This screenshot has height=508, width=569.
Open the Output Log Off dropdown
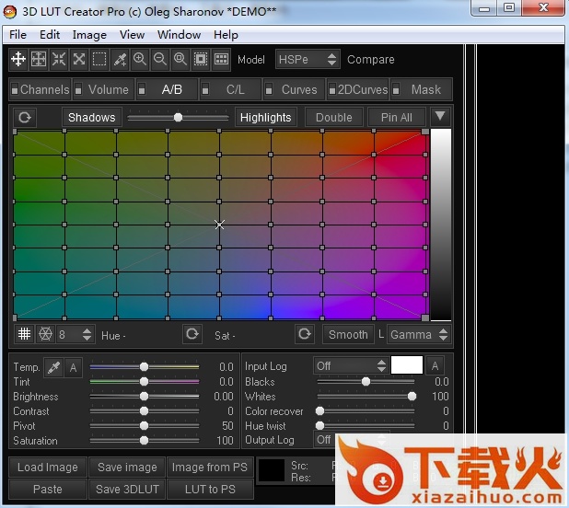(x=350, y=440)
